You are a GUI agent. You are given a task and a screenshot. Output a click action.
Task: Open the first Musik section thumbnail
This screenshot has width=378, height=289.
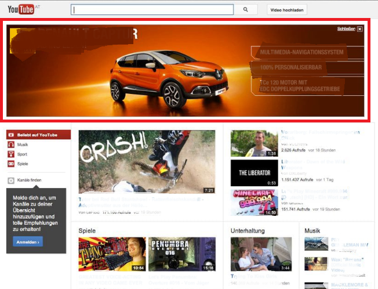click(x=316, y=244)
